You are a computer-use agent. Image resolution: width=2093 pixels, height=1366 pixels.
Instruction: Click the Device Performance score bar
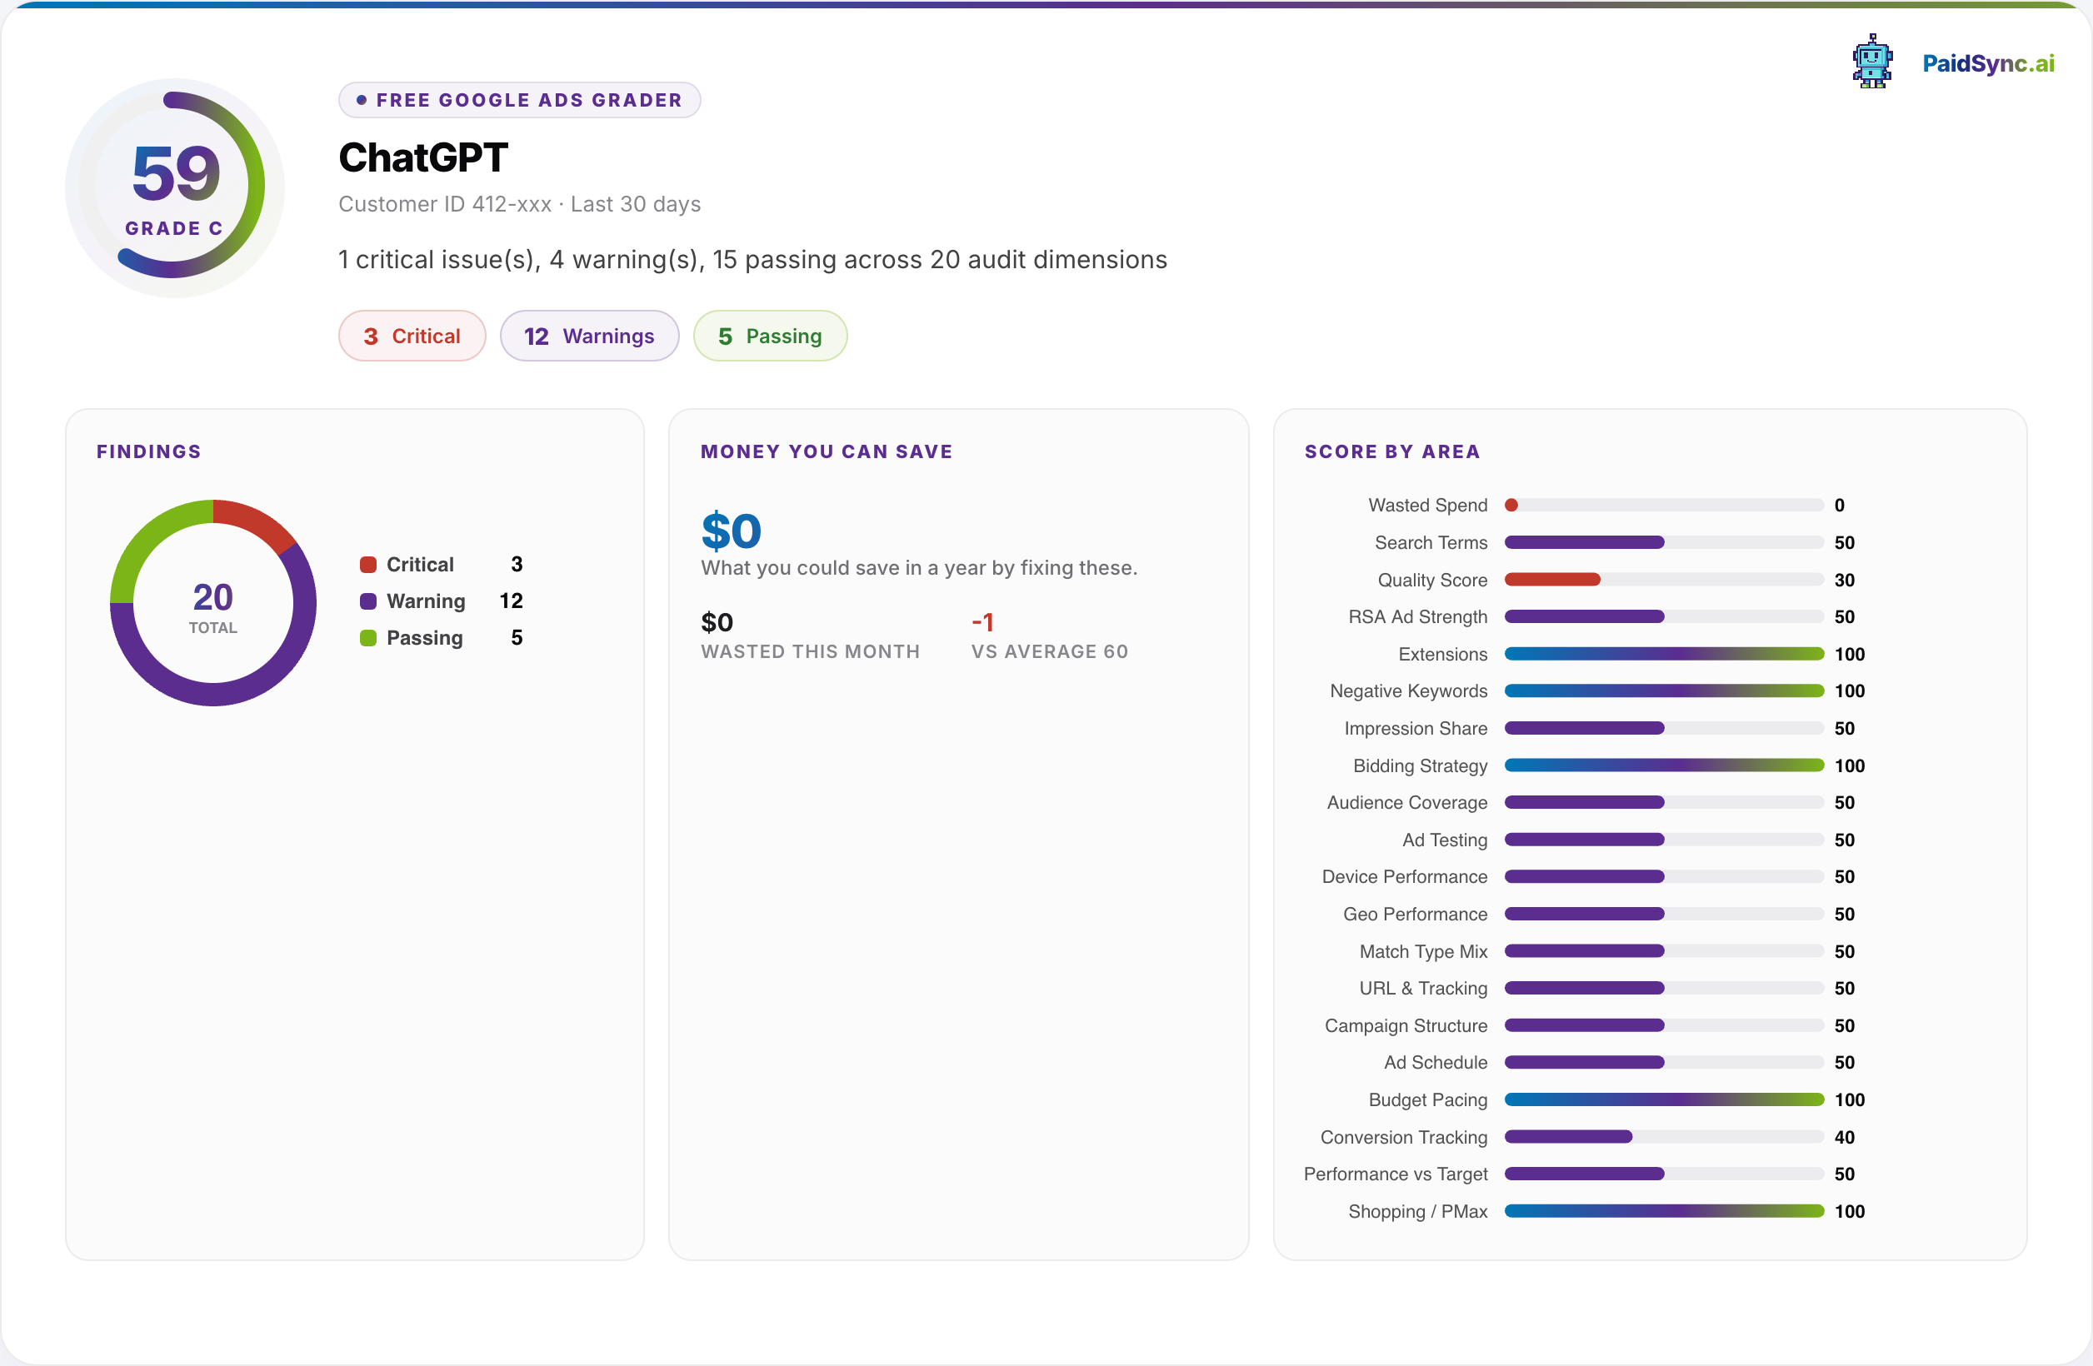1664,876
